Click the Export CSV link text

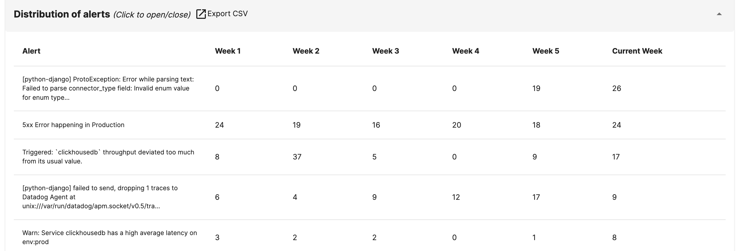coord(227,14)
